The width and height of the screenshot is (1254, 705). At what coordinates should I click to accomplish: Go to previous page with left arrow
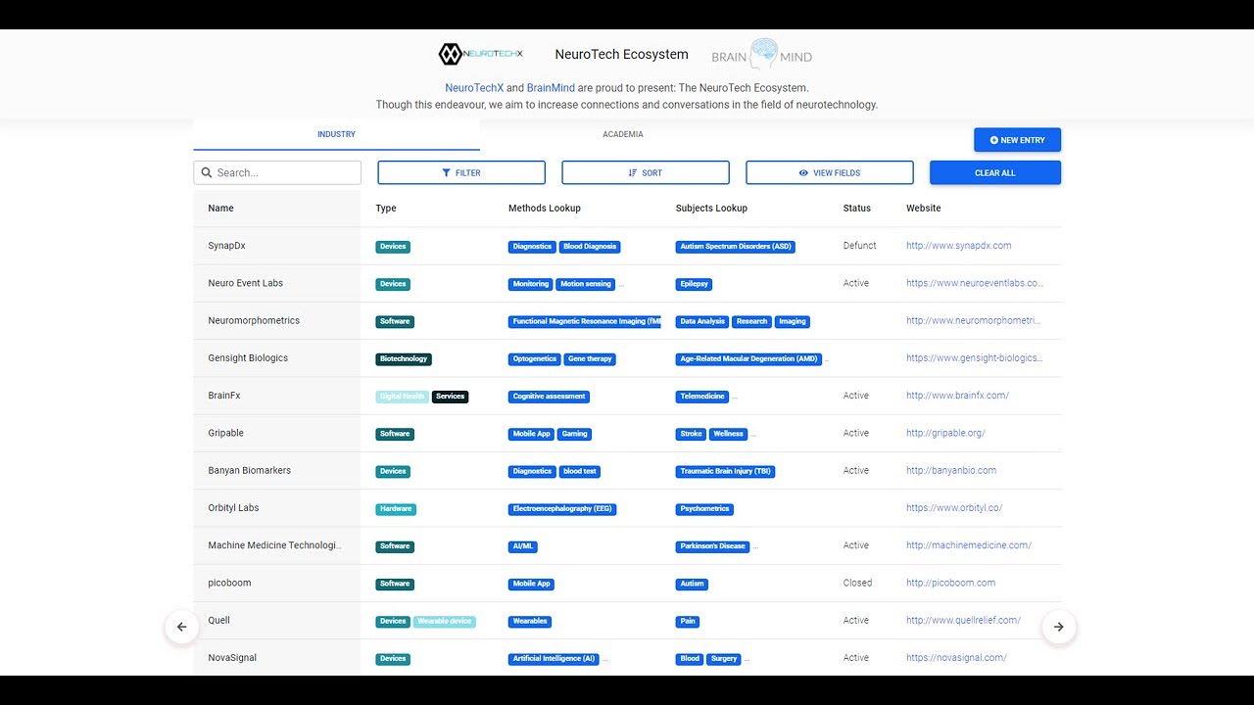(181, 627)
